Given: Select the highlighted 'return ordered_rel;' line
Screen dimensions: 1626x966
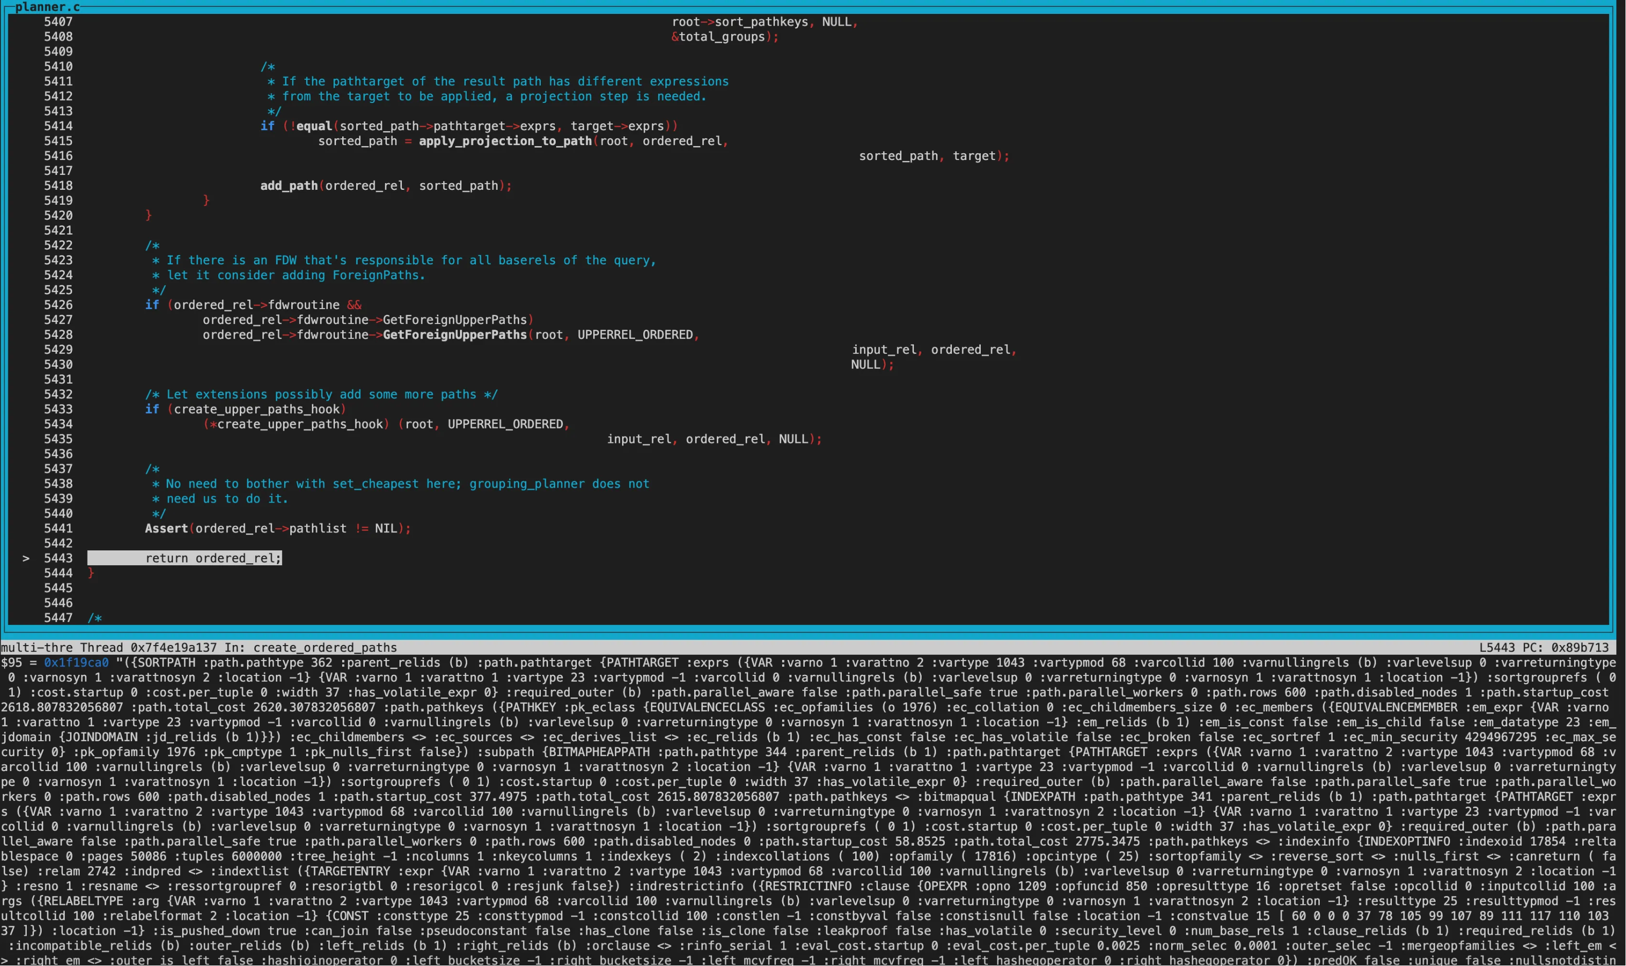Looking at the screenshot, I should 184,558.
